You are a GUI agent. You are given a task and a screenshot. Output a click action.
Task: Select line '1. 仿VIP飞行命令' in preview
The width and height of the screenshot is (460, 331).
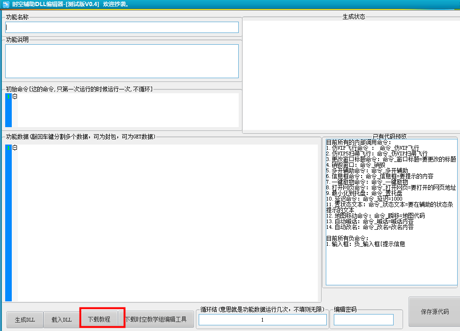(x=372, y=148)
